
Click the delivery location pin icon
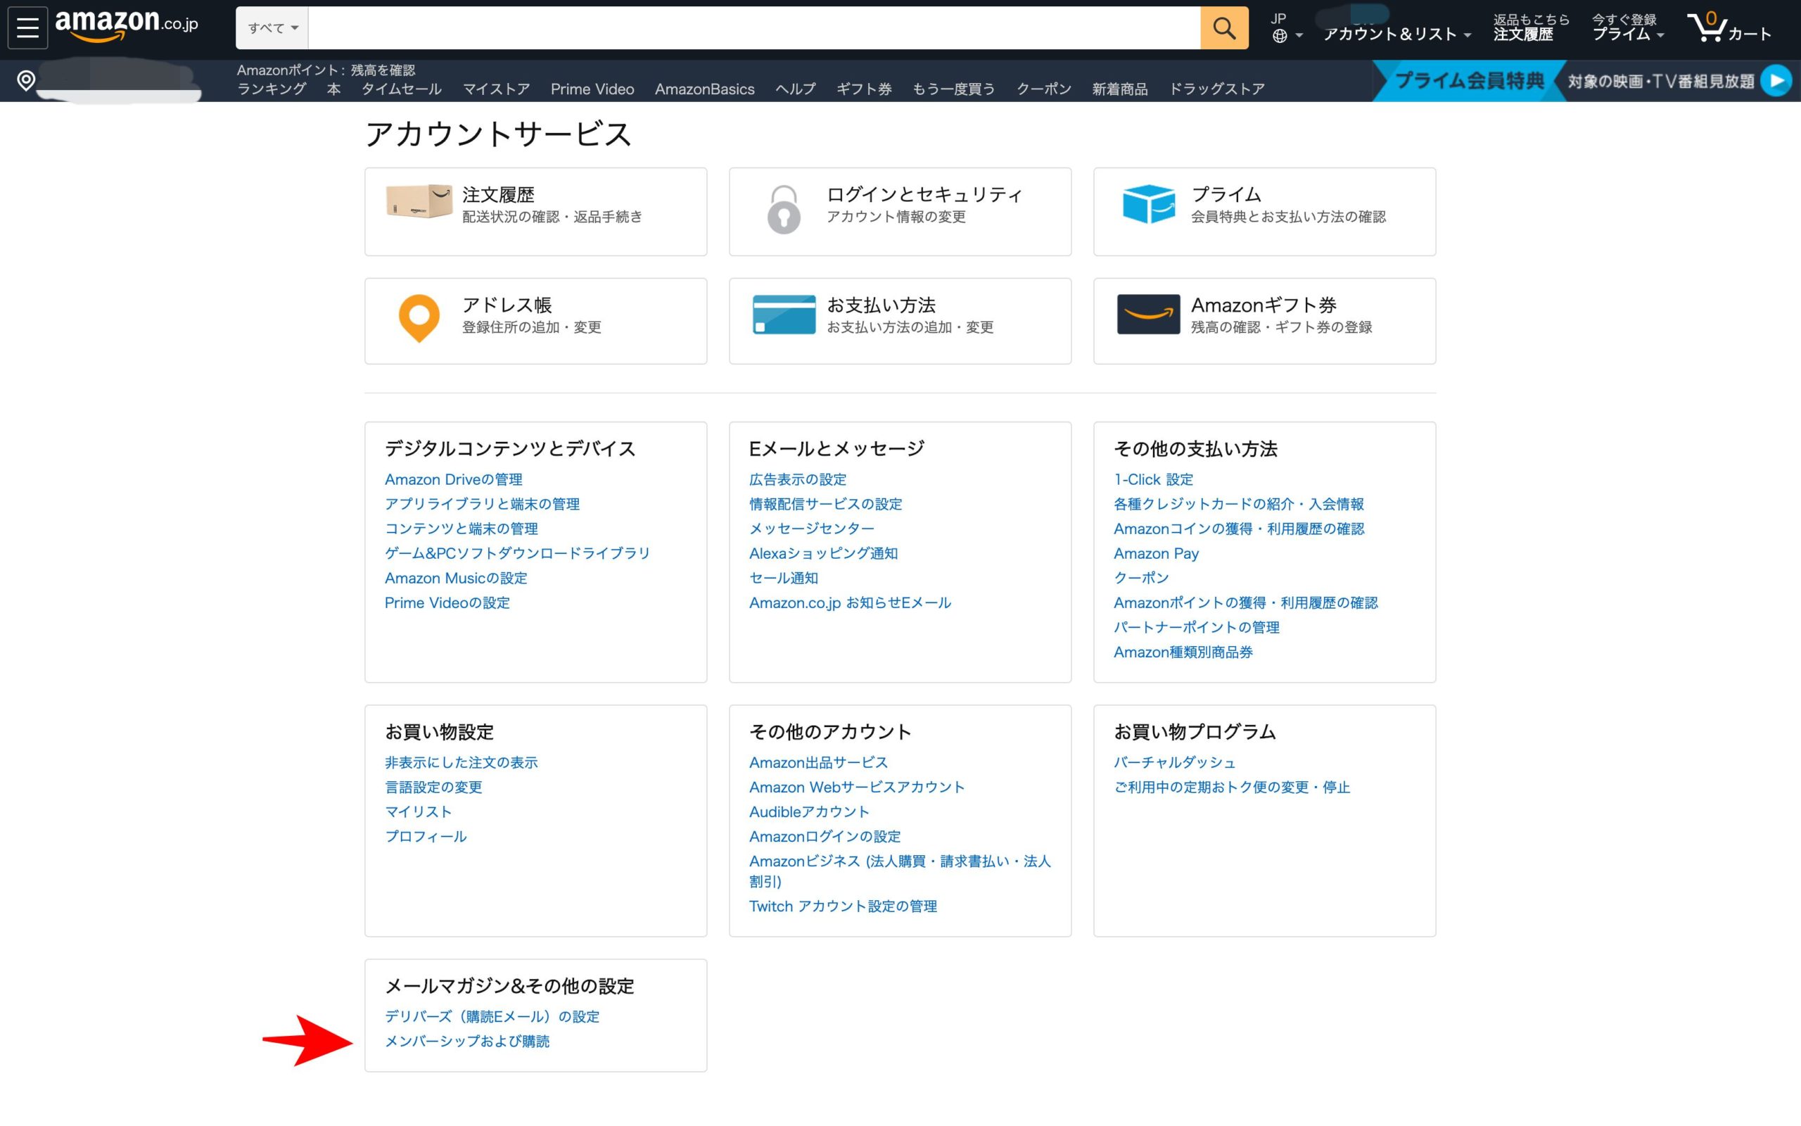(x=25, y=80)
